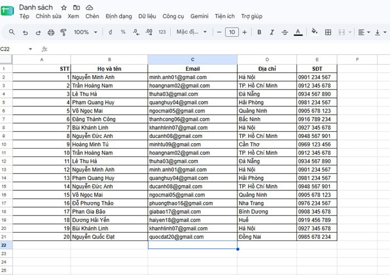Select the Cần Thơ address cell
The image size is (390, 275).
point(267,144)
